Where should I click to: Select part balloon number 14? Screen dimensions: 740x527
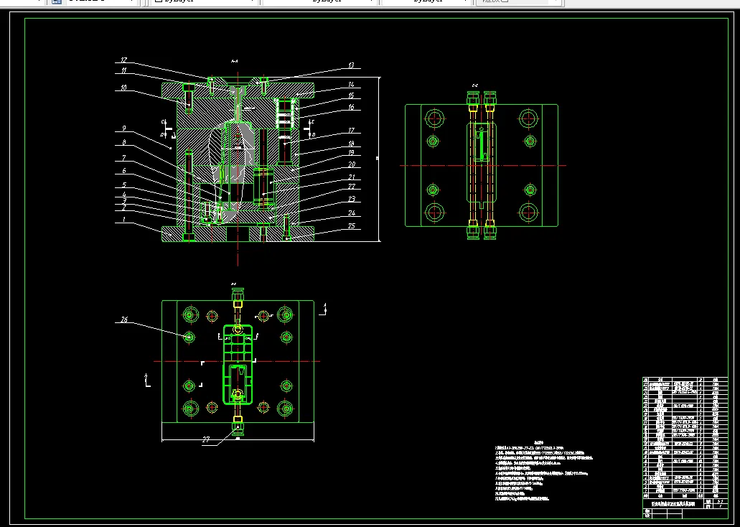coord(351,85)
